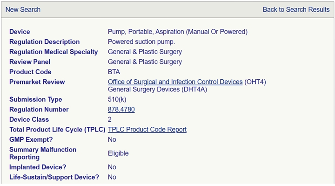Open Office of Surgical and Infection Control Devices link
The image size is (335, 186).
[x=175, y=82]
